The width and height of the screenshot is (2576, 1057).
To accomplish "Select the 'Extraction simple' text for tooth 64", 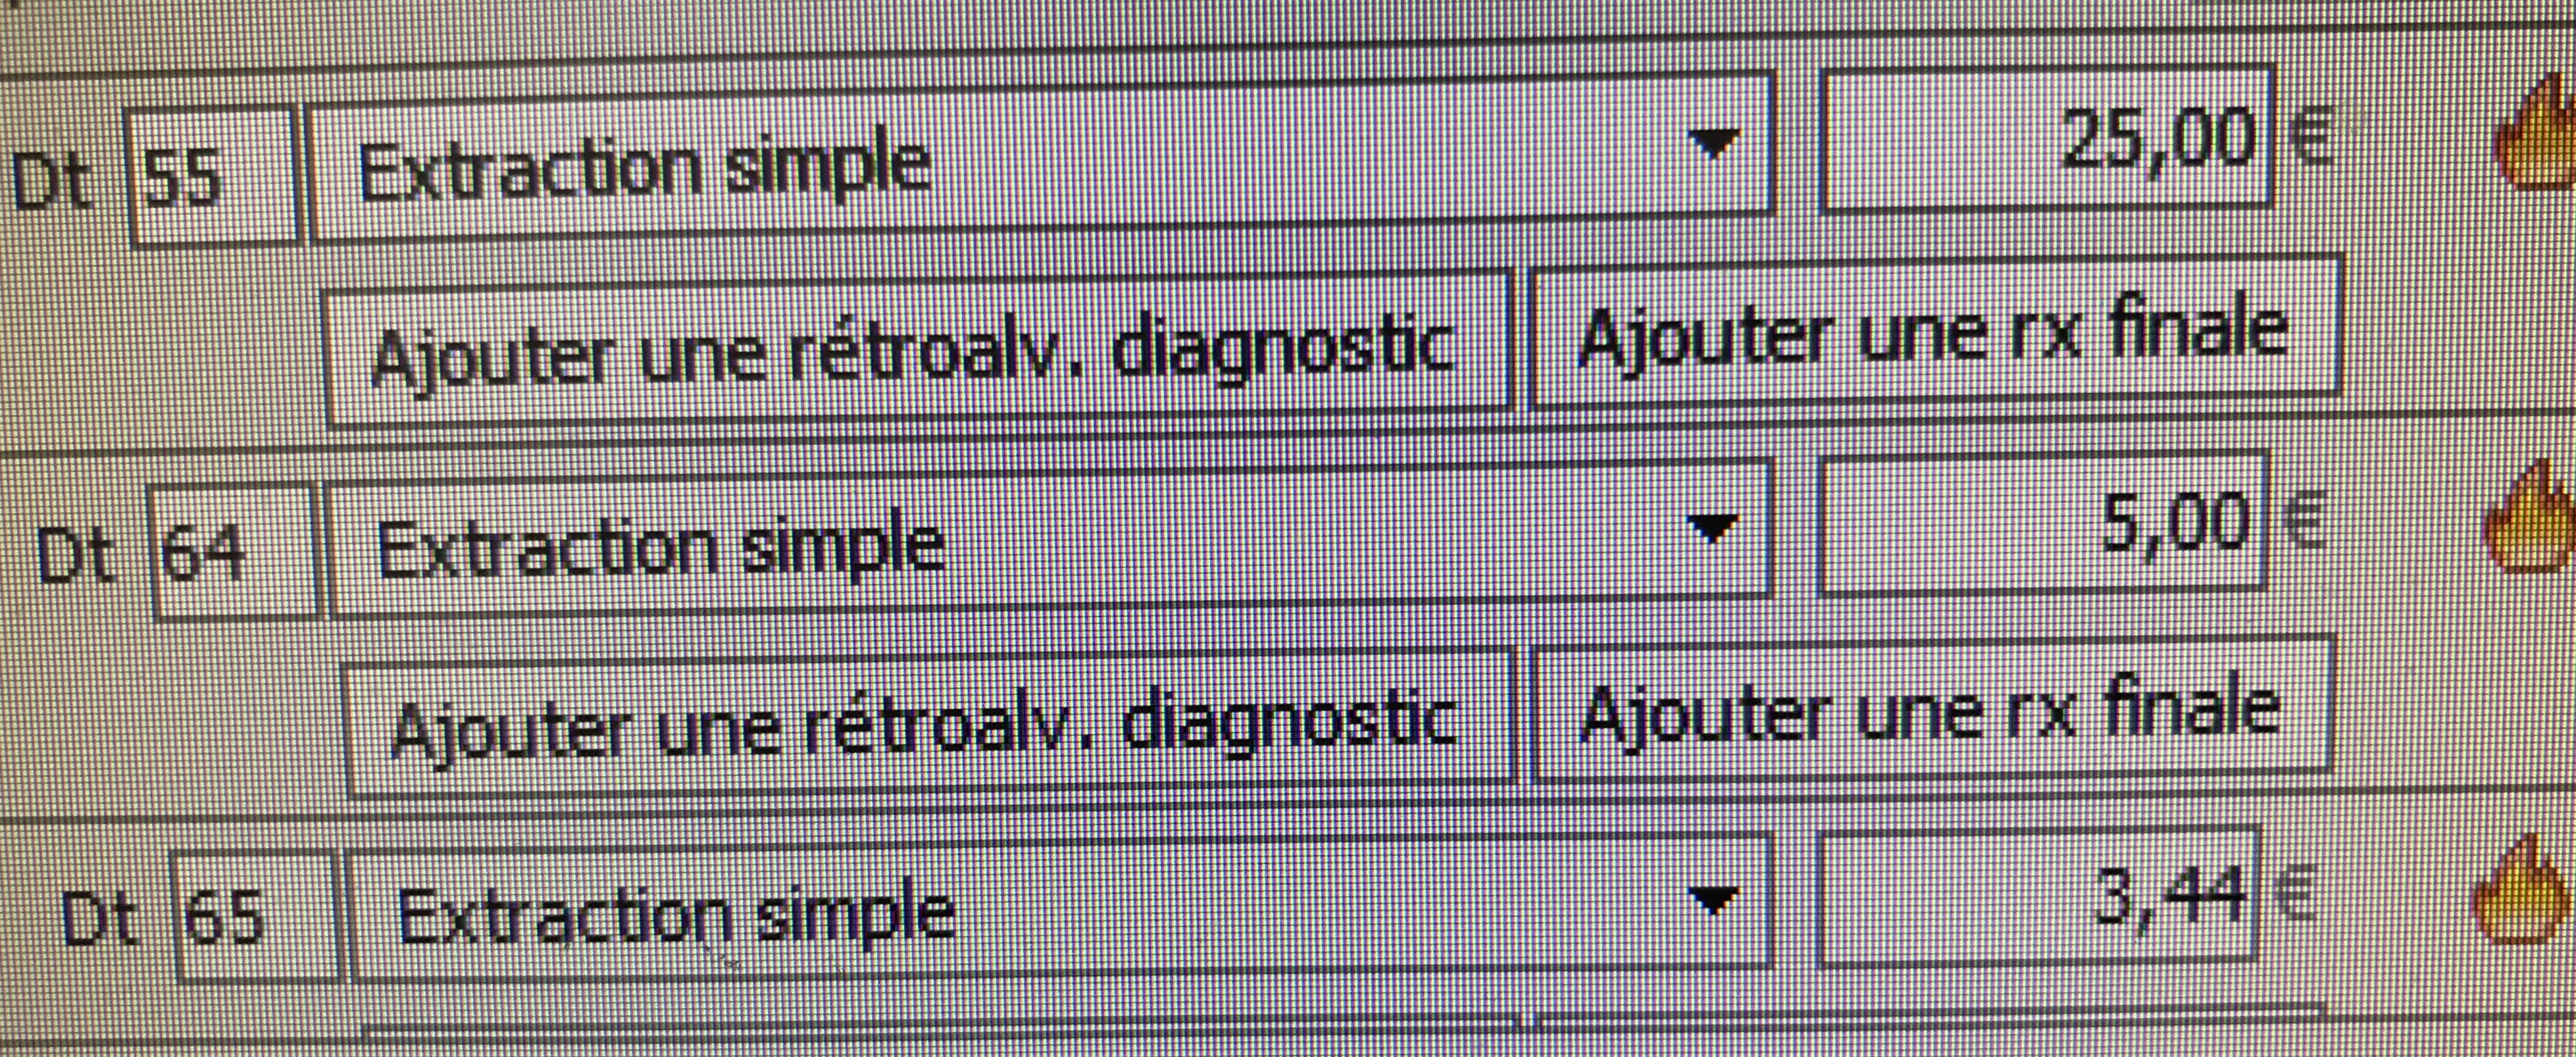I will click(x=660, y=546).
